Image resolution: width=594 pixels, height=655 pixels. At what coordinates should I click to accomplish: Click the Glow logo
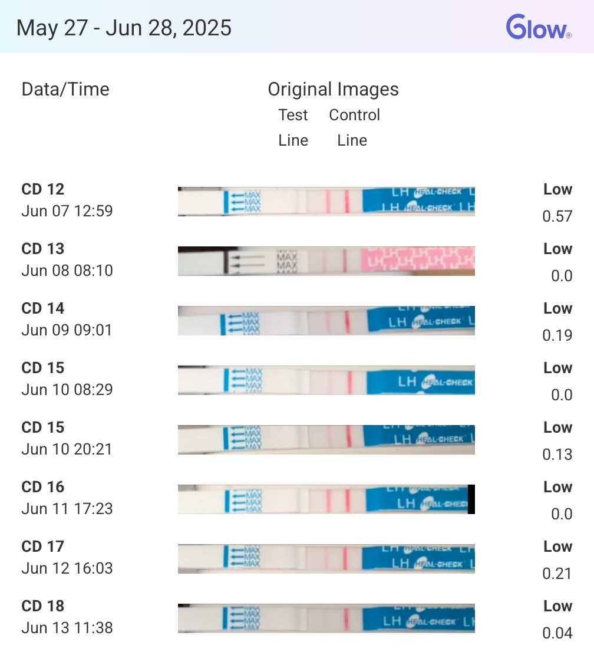click(x=539, y=27)
